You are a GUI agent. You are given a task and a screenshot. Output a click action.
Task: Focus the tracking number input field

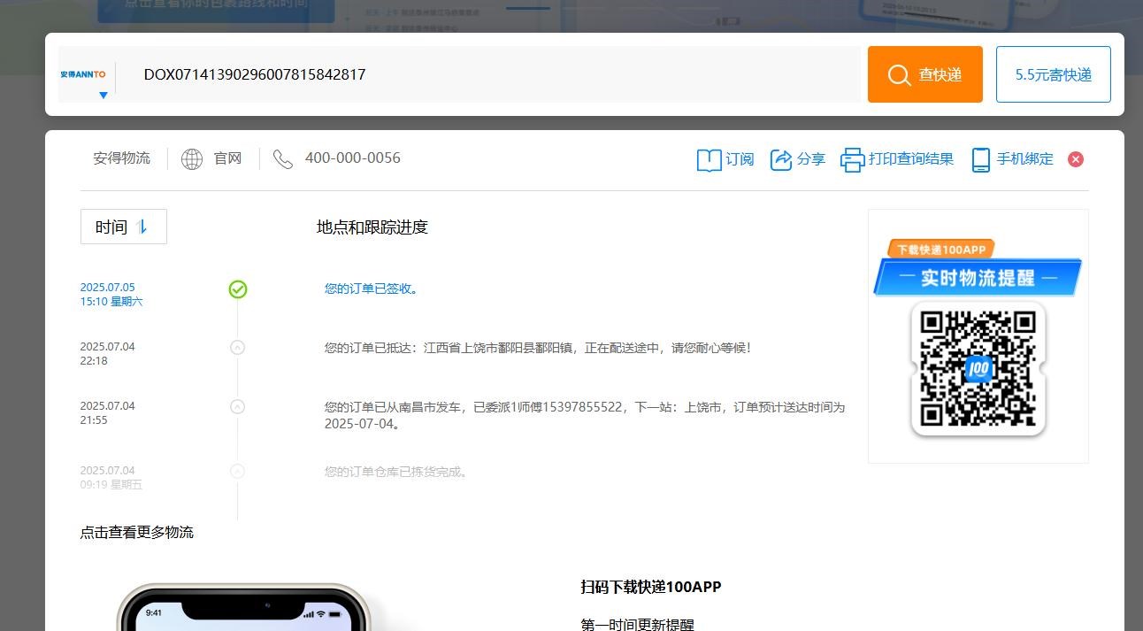(x=489, y=74)
